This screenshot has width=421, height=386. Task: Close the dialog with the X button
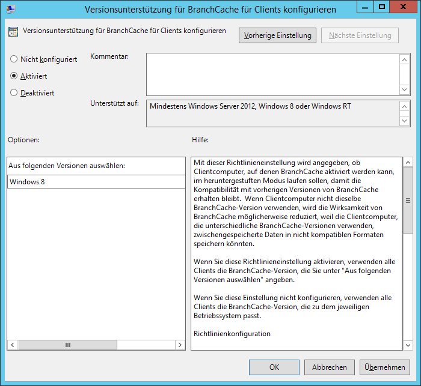coord(403,7)
